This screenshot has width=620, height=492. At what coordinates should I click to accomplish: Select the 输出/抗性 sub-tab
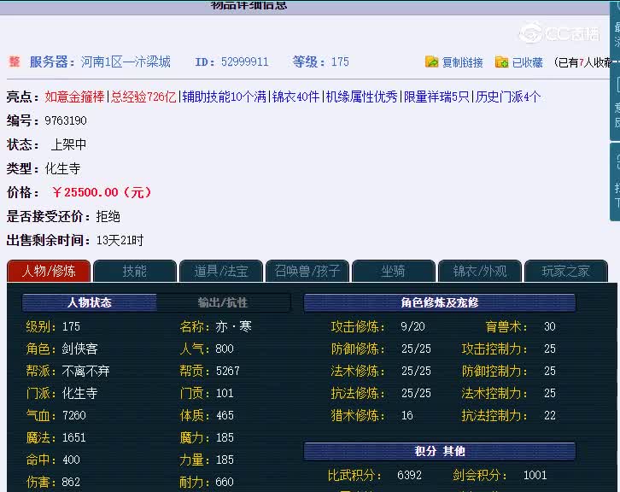223,302
